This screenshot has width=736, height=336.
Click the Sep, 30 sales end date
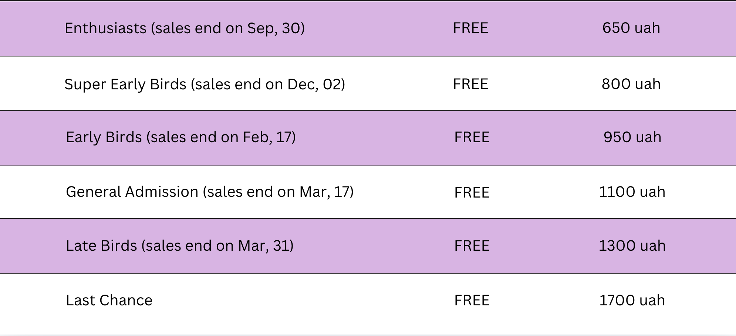click(274, 29)
